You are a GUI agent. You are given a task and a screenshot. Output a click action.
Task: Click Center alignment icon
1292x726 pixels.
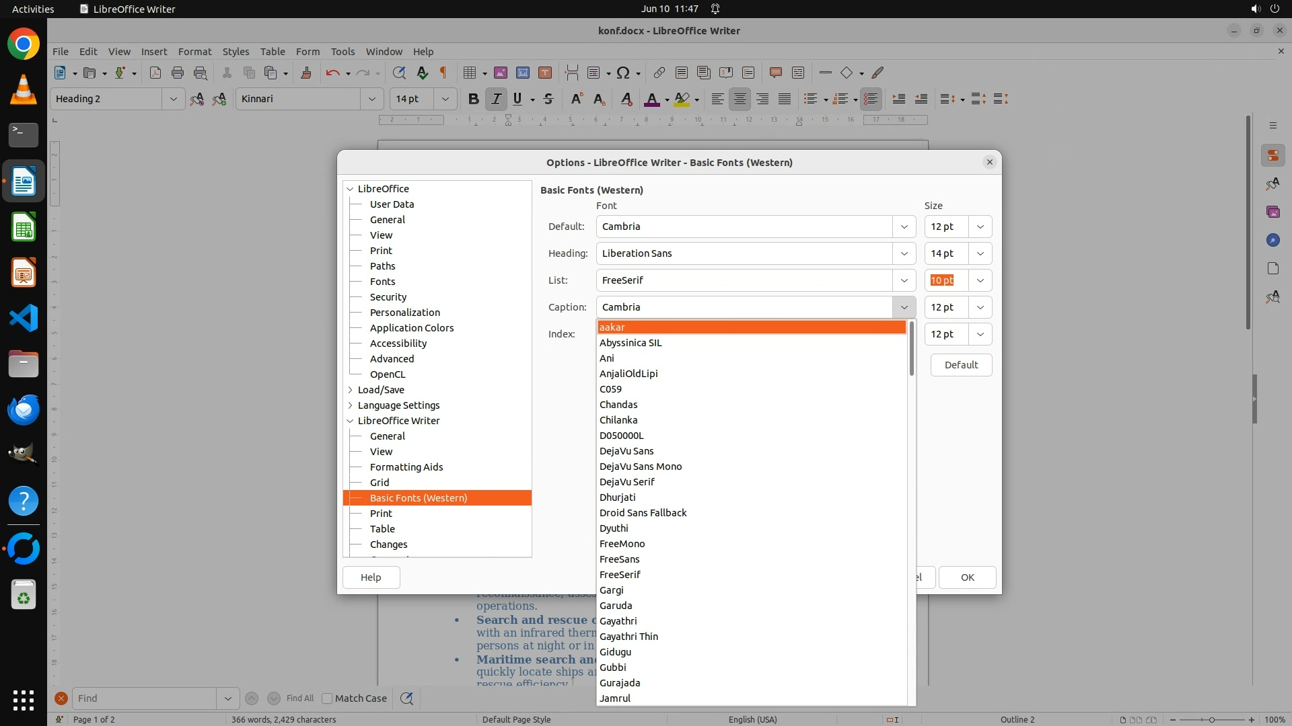coord(740,99)
